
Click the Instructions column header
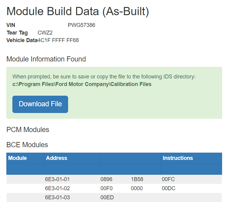tap(178, 158)
